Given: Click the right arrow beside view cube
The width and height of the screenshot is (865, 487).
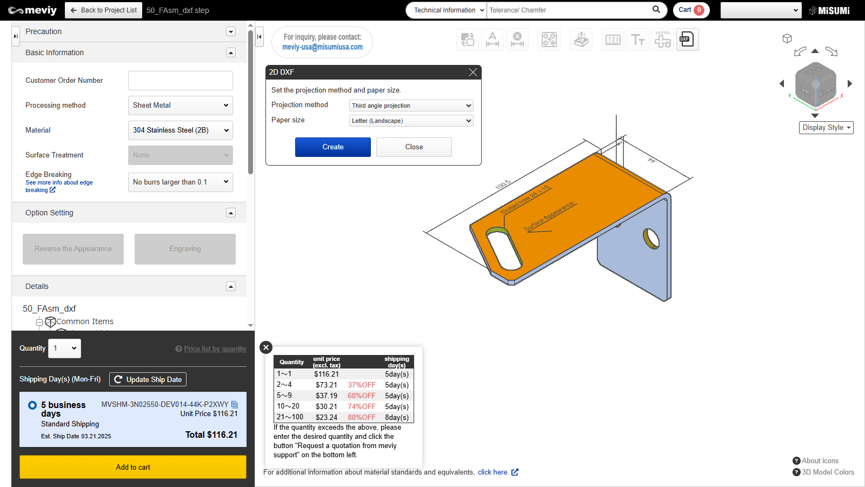Looking at the screenshot, I should point(850,83).
